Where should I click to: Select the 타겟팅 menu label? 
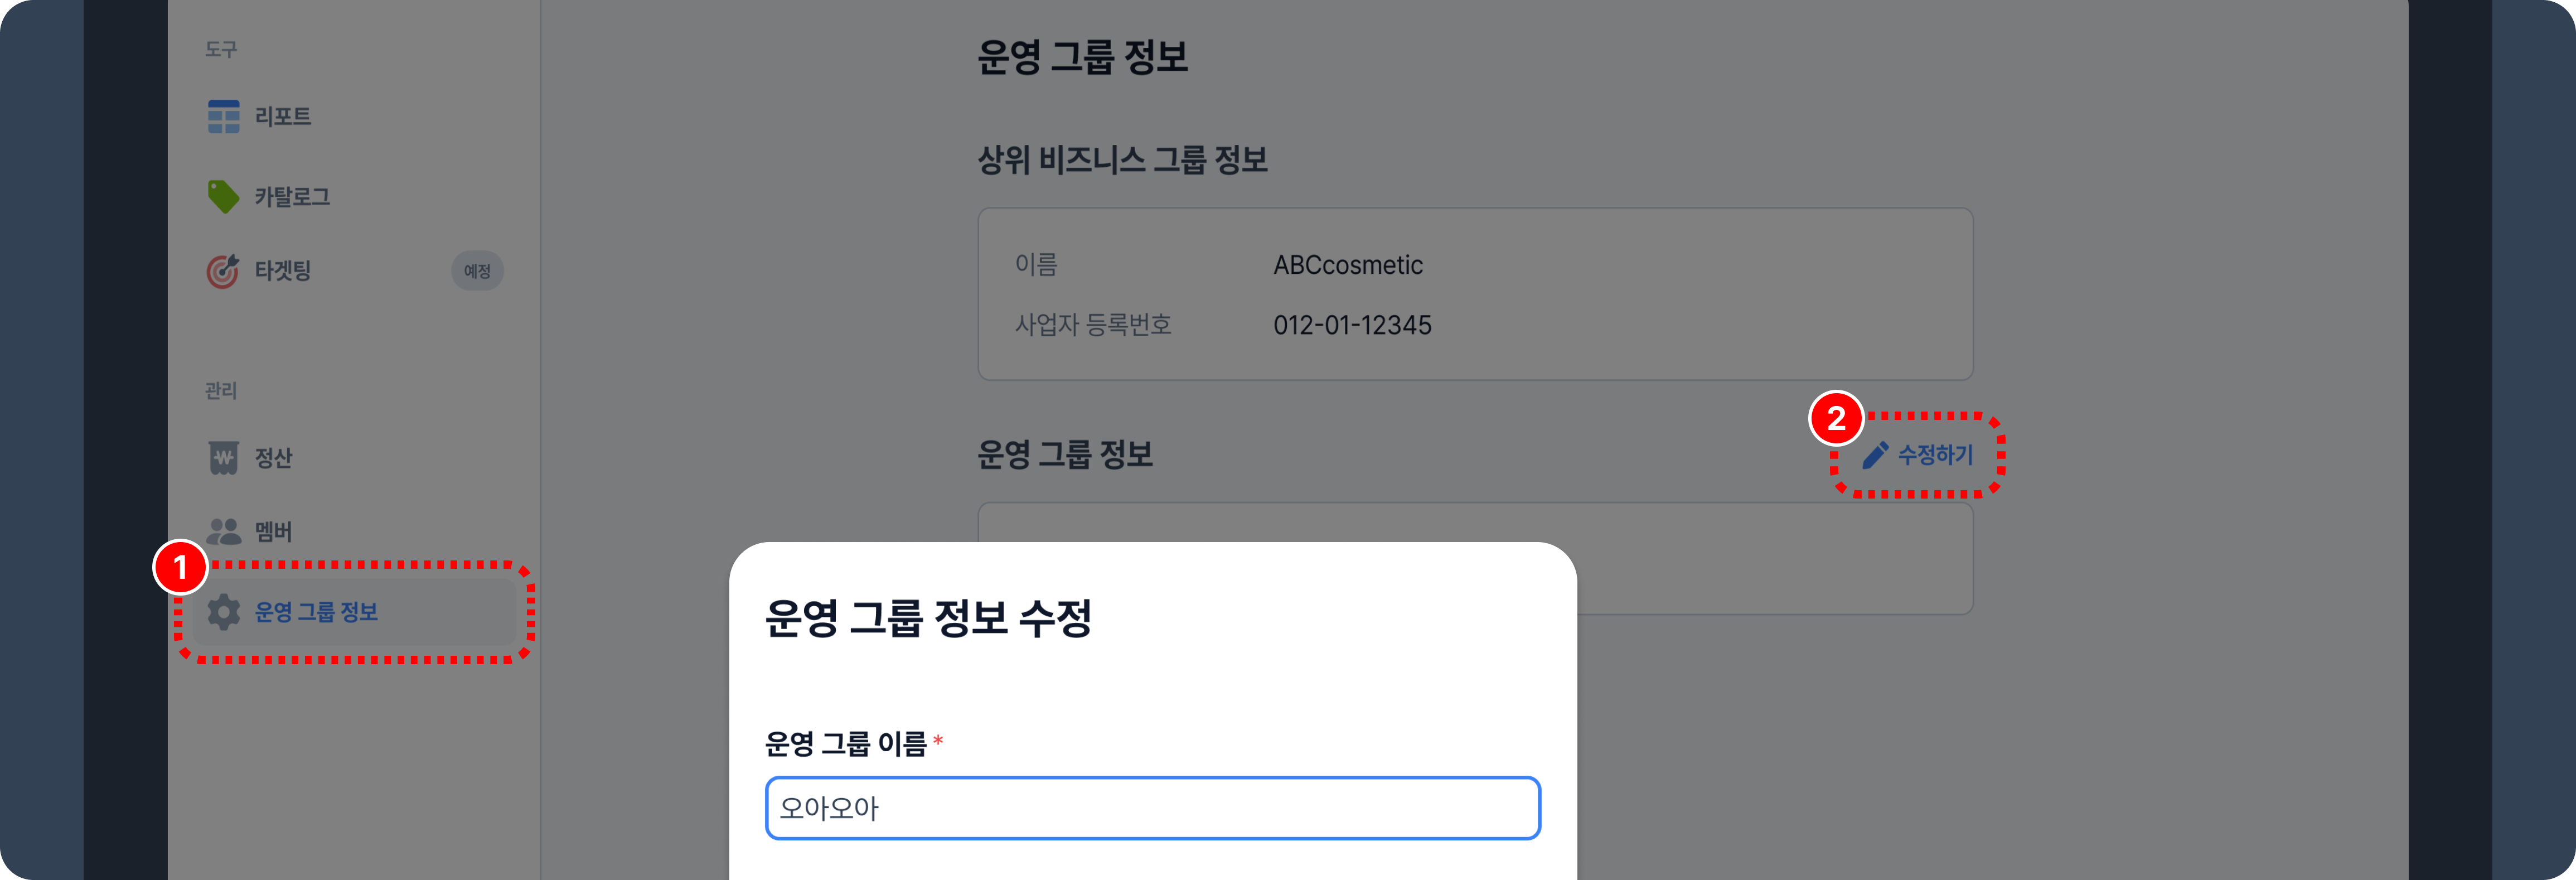pyautogui.click(x=283, y=271)
